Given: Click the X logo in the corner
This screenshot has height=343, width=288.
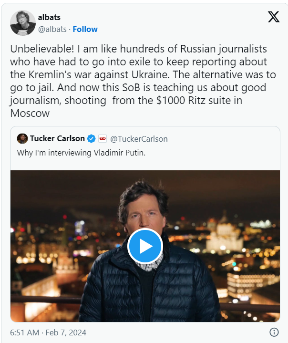Looking at the screenshot, I should pyautogui.click(x=273, y=17).
